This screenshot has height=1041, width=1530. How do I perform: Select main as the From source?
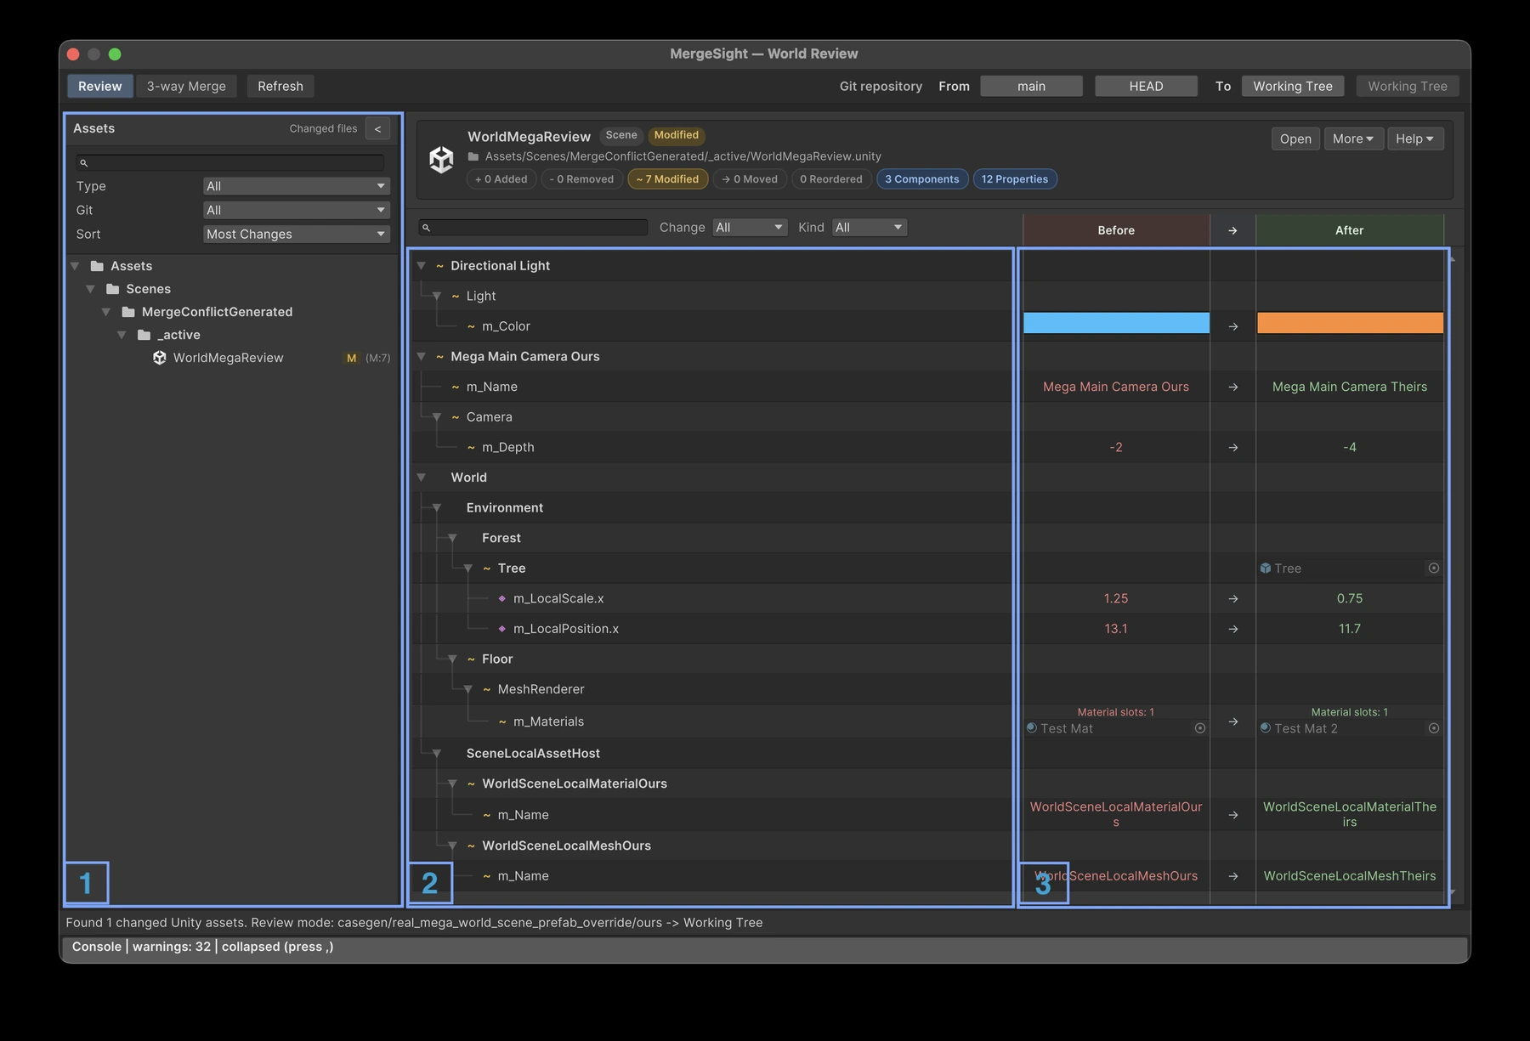[x=1031, y=86]
